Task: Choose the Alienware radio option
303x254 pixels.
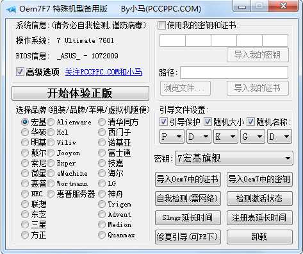Action: pyautogui.click(x=51, y=122)
